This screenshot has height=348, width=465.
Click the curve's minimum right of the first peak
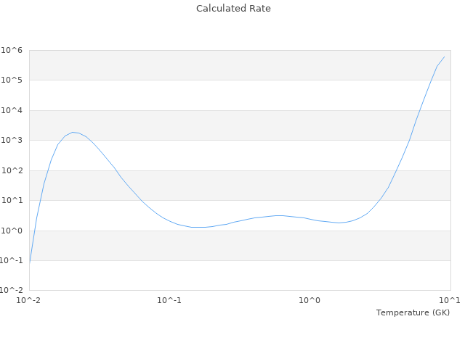pos(198,228)
